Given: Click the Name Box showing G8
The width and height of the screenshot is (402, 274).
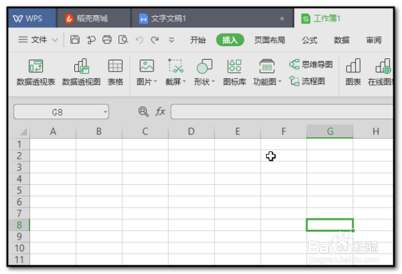Looking at the screenshot, I should [58, 112].
